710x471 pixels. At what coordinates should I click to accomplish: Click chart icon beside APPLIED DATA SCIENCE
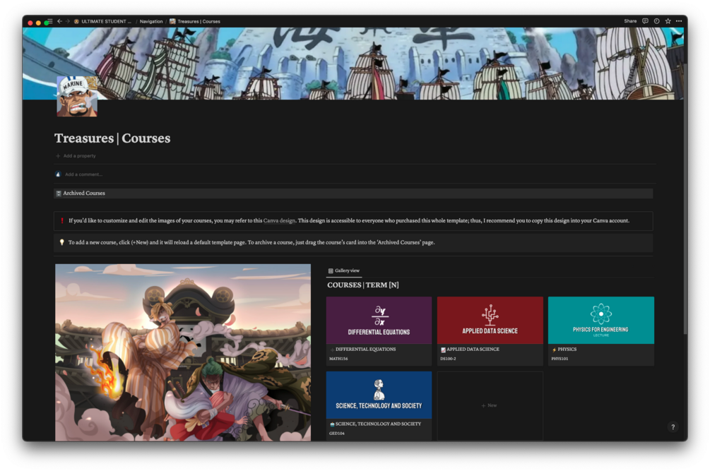pyautogui.click(x=443, y=350)
